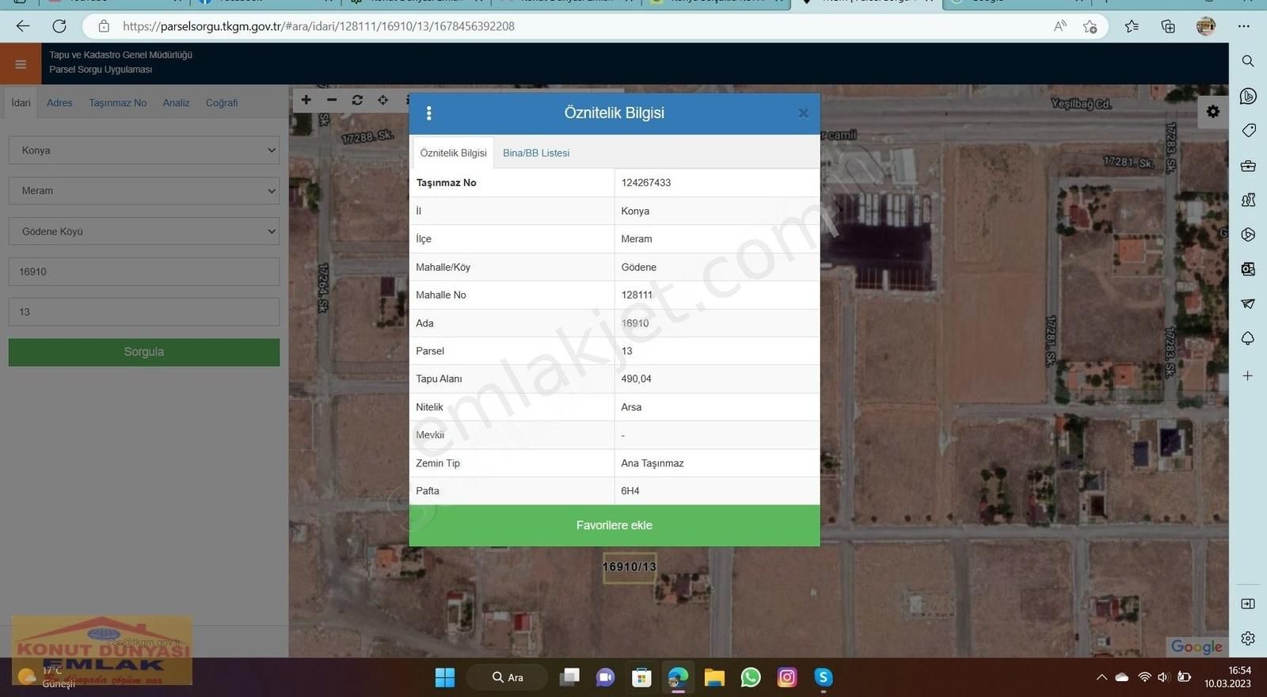Click the 16910/13 parcel label on map

tap(630, 567)
